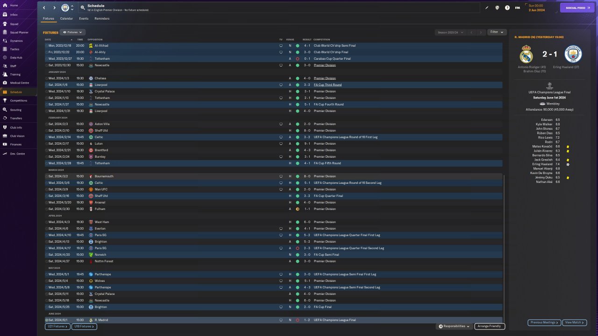Click the Competition column header
Viewport: 598px width, 336px height.
point(321,40)
